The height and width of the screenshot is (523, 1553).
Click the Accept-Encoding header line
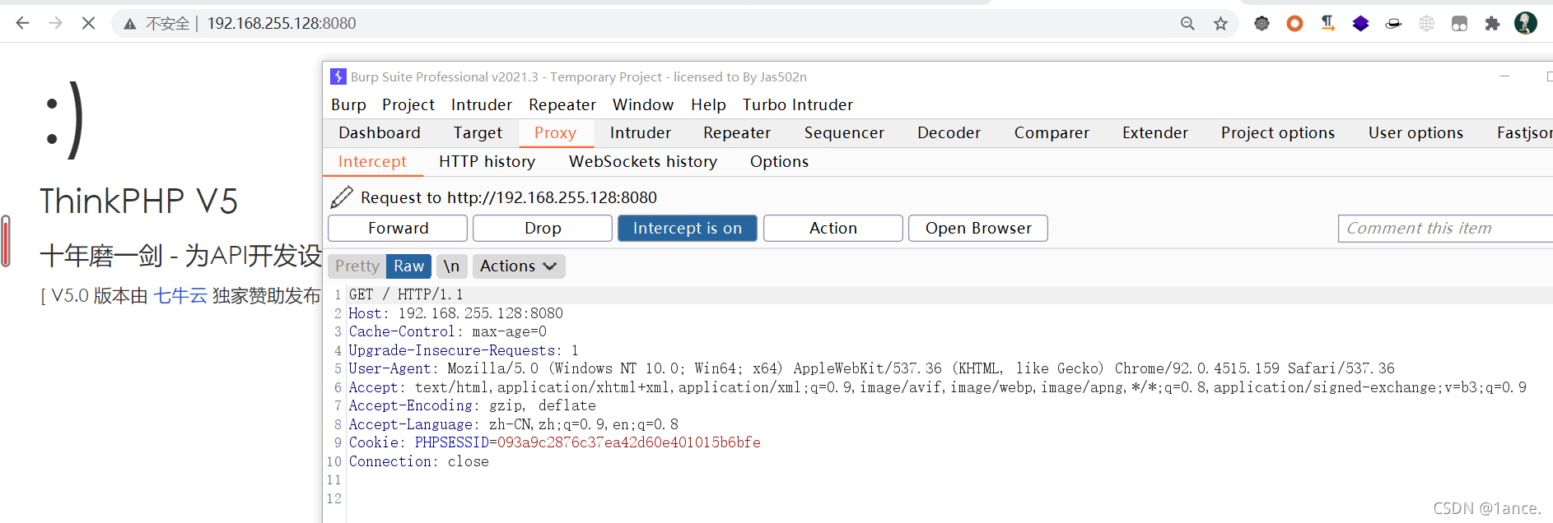(x=472, y=405)
